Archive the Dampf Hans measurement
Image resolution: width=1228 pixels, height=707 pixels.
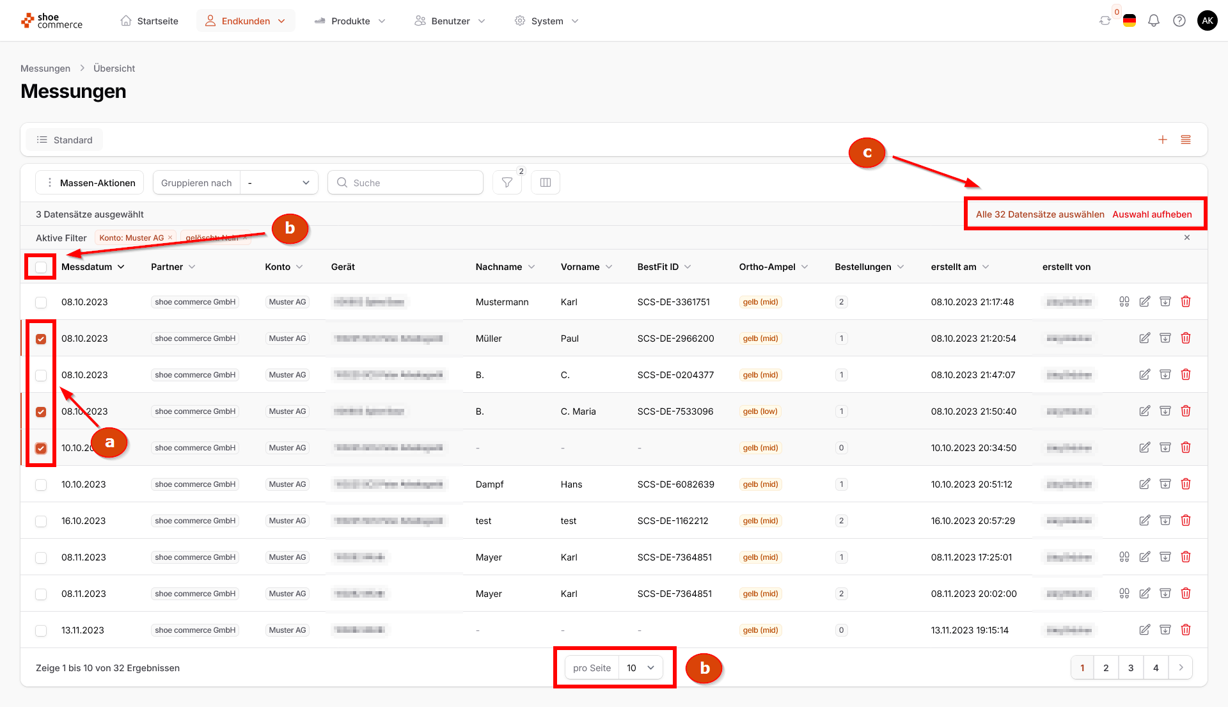tap(1165, 484)
